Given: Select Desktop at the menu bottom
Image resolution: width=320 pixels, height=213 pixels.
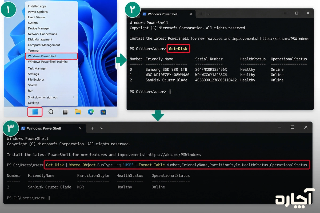Looking at the screenshot, I should click(34, 103).
